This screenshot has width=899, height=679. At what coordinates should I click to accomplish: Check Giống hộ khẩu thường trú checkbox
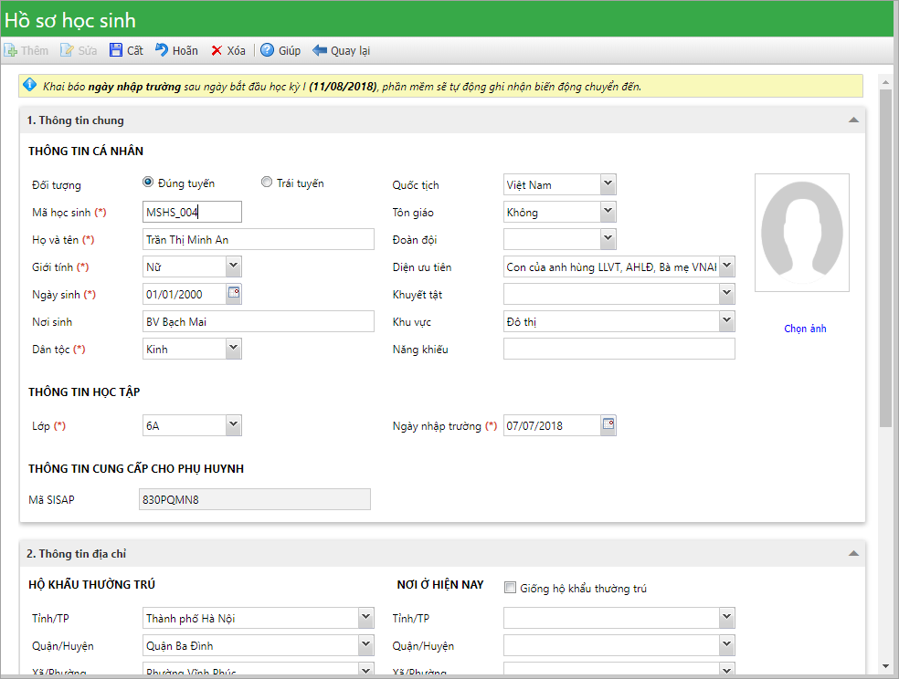click(x=510, y=588)
